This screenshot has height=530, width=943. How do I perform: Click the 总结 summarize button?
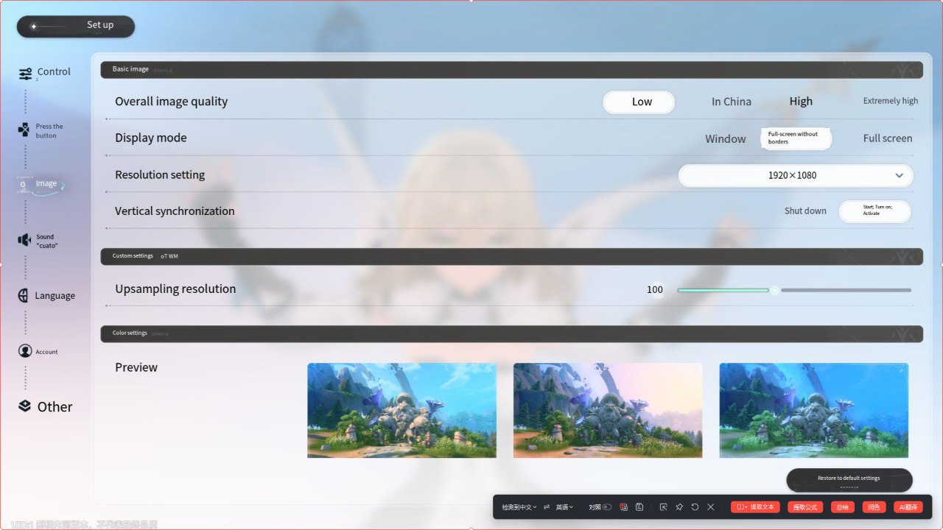click(x=843, y=507)
